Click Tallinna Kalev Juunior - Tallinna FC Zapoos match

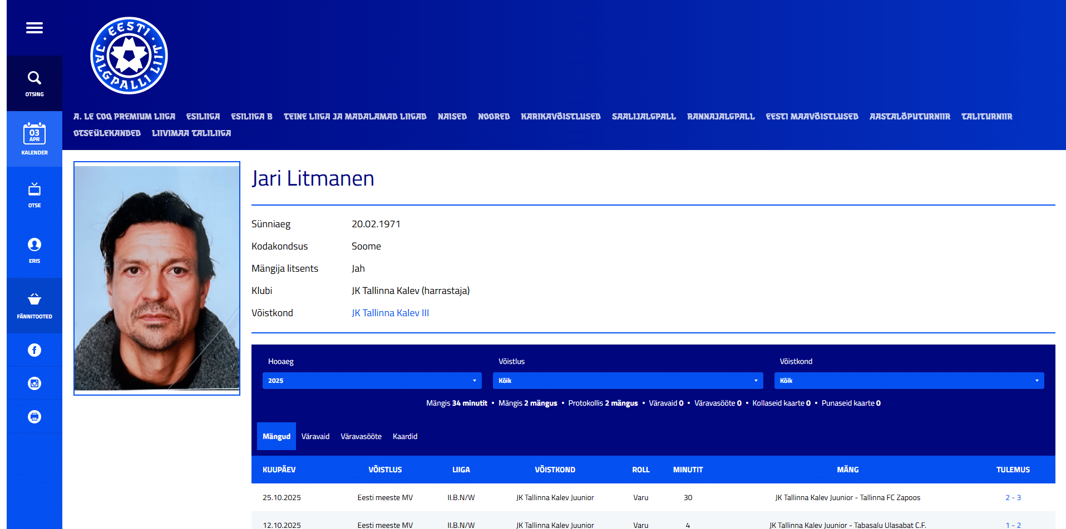coord(848,497)
